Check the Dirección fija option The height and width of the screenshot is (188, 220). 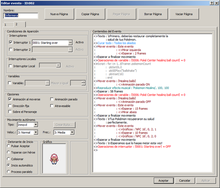pos(10,106)
